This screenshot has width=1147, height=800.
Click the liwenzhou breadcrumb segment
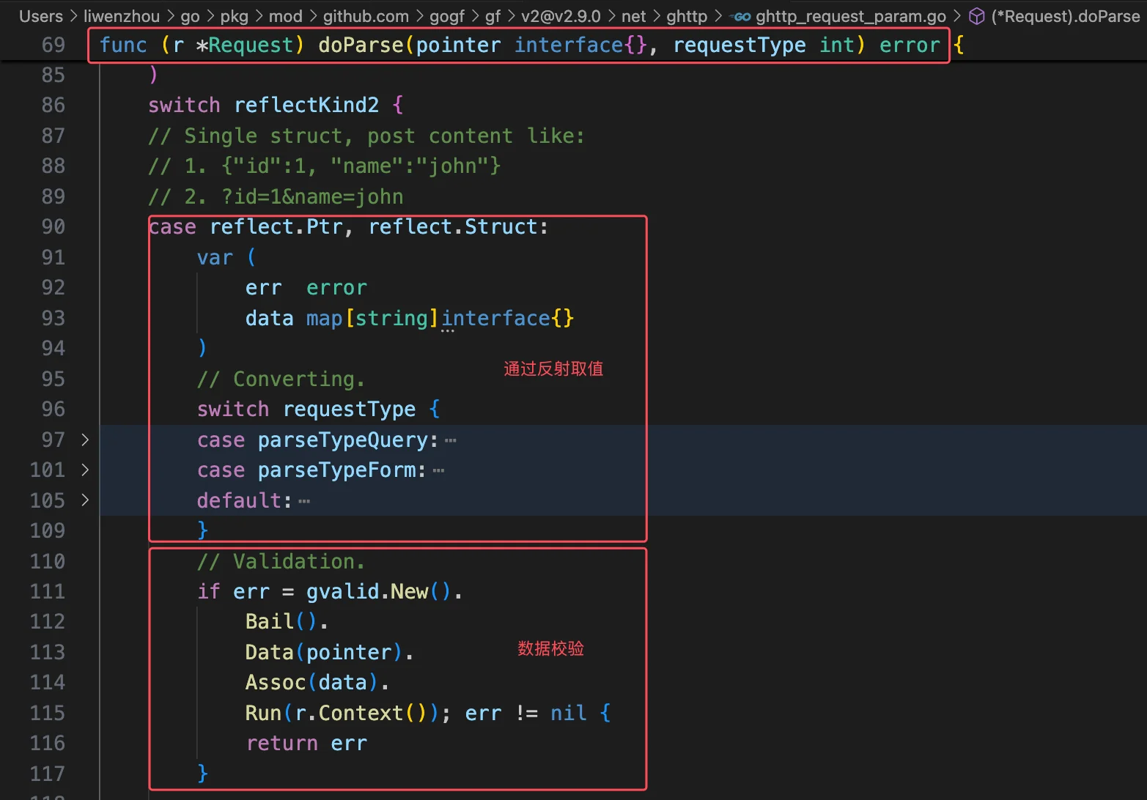(122, 16)
